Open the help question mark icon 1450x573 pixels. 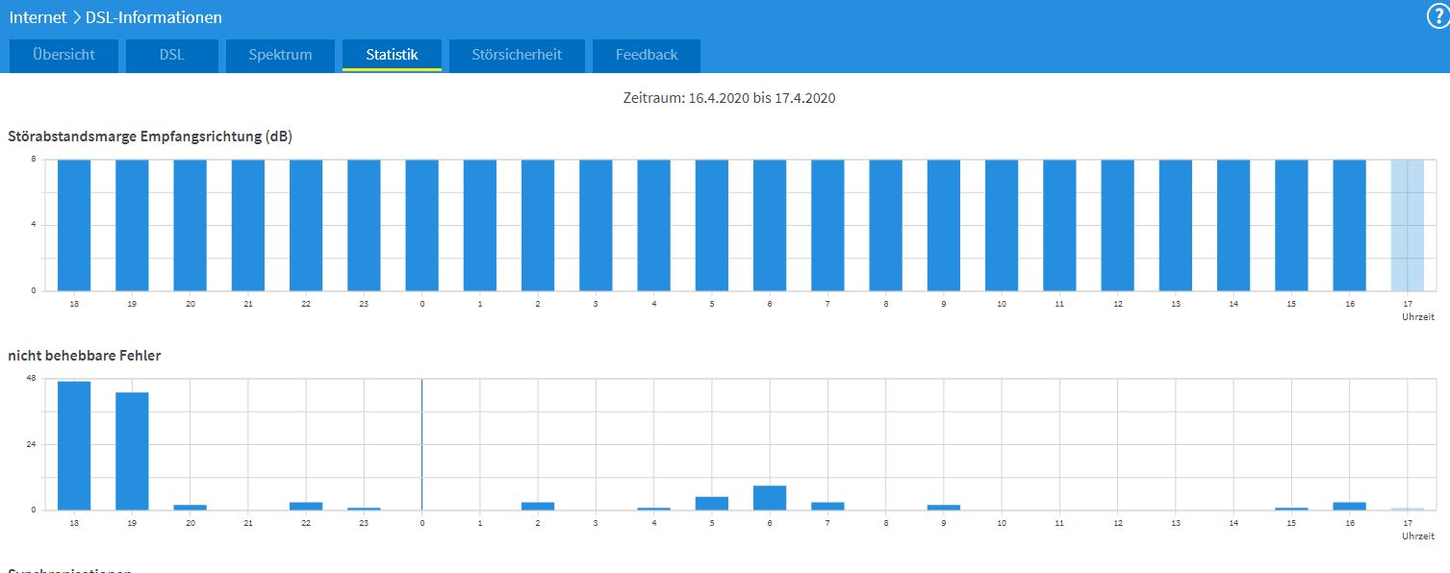coord(1437,16)
